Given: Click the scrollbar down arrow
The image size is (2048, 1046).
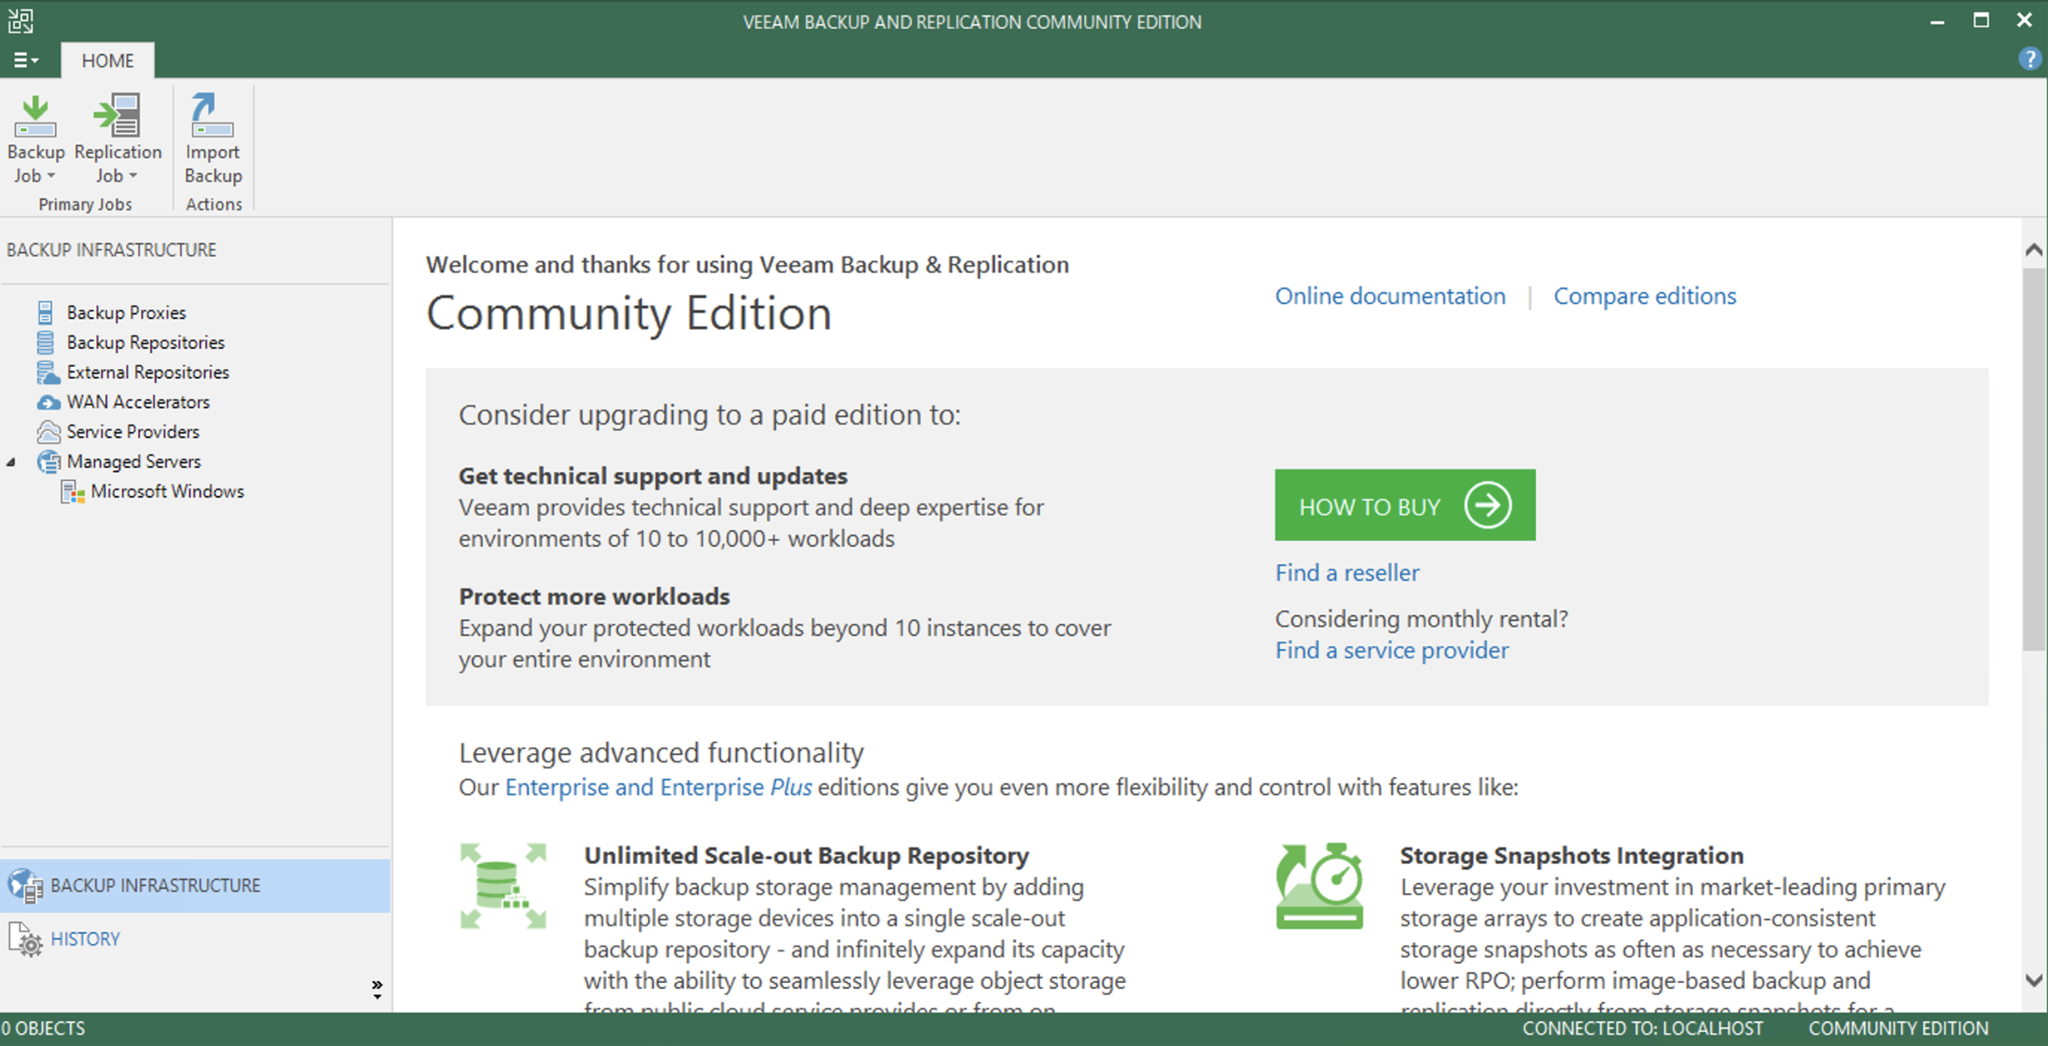Looking at the screenshot, I should pos(2034,980).
